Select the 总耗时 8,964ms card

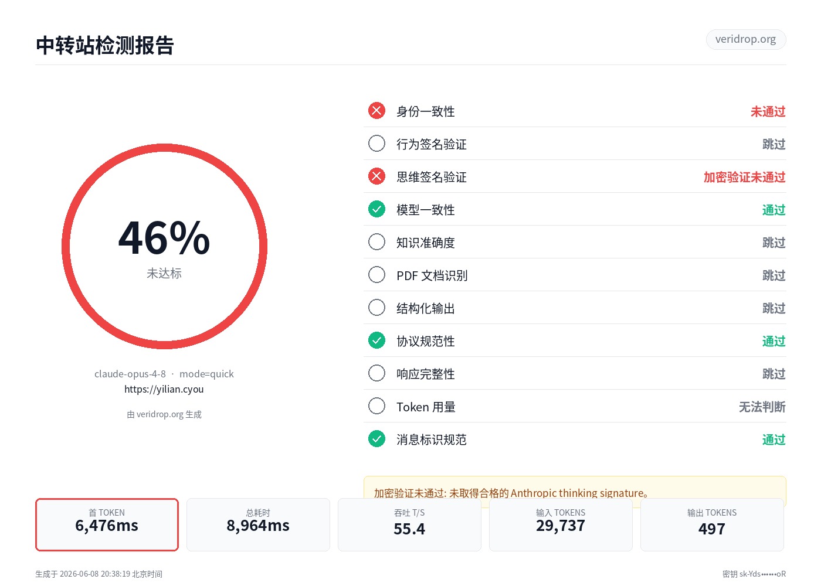(x=258, y=524)
